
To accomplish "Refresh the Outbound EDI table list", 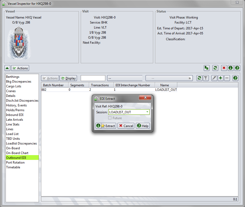I will (x=199, y=78).
